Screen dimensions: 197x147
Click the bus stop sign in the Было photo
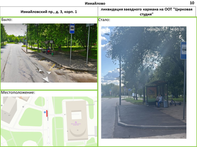72,29
